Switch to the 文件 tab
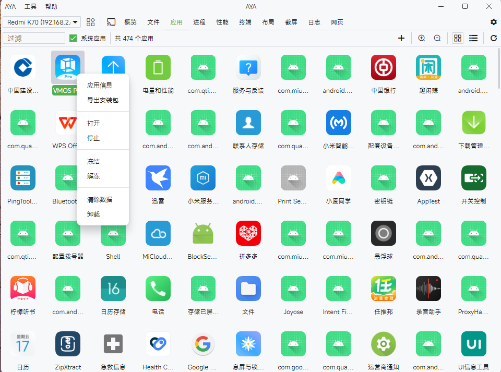501x372 pixels. click(153, 22)
